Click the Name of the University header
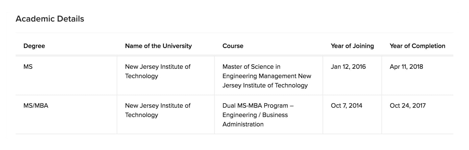Viewport: 469px width, 150px height. coord(158,46)
